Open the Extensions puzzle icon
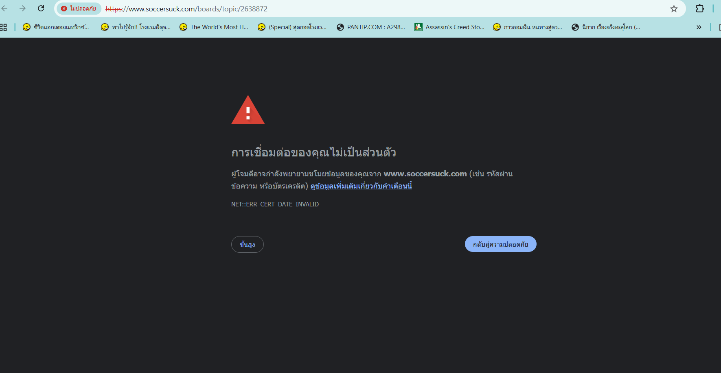 pos(699,9)
